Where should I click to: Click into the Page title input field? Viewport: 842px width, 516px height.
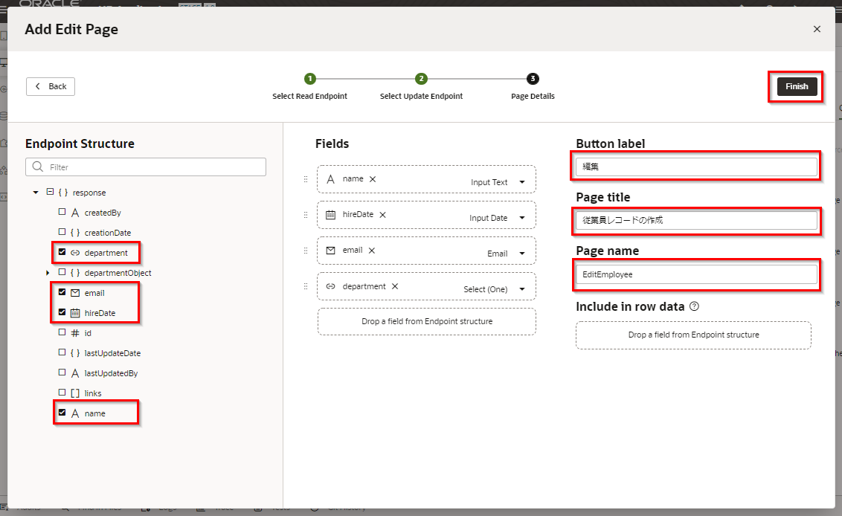[696, 220]
